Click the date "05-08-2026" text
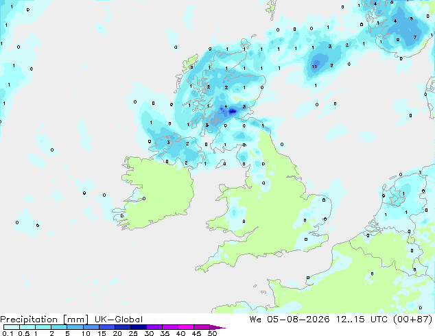Image resolution: width=435 pixels, height=336 pixels. pos(298,319)
